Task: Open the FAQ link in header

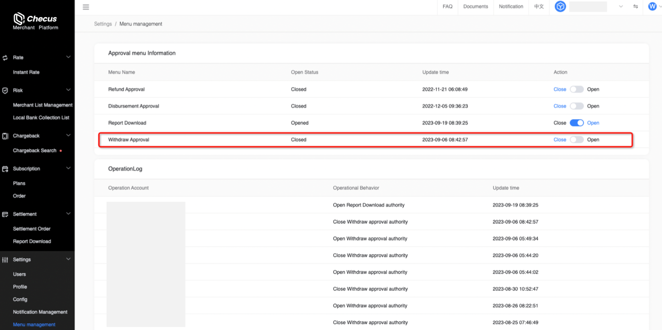Action: click(447, 6)
